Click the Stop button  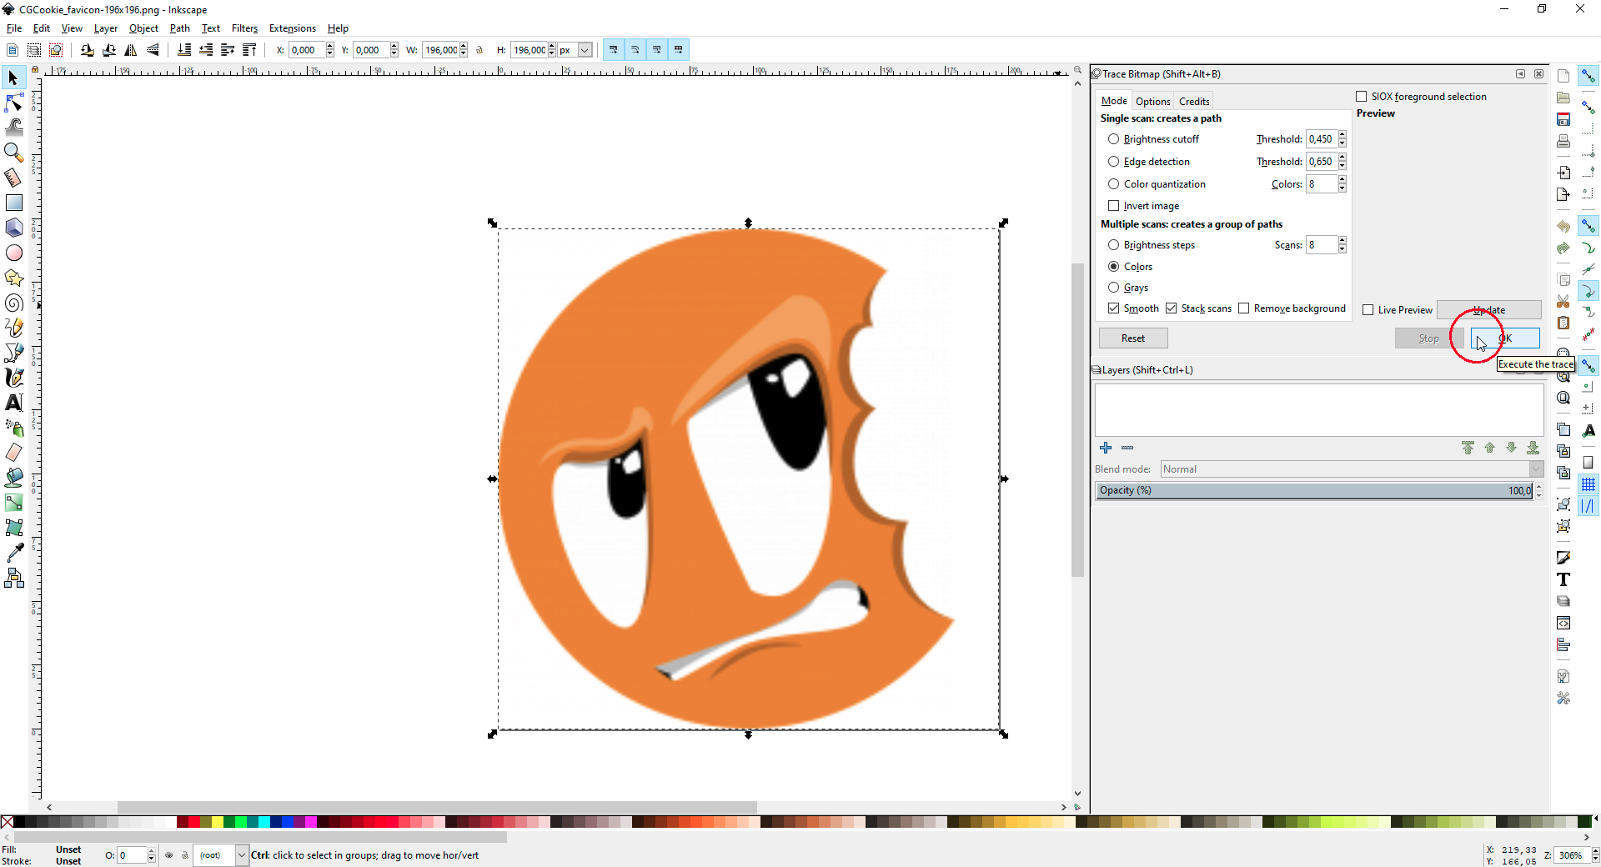1429,338
